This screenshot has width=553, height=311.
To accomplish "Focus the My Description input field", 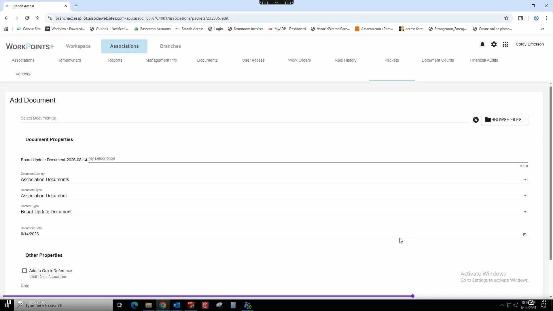I will click(308, 159).
